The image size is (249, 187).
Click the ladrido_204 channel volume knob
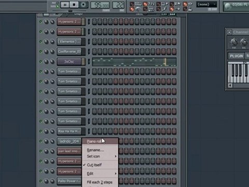pyautogui.click(x=52, y=141)
